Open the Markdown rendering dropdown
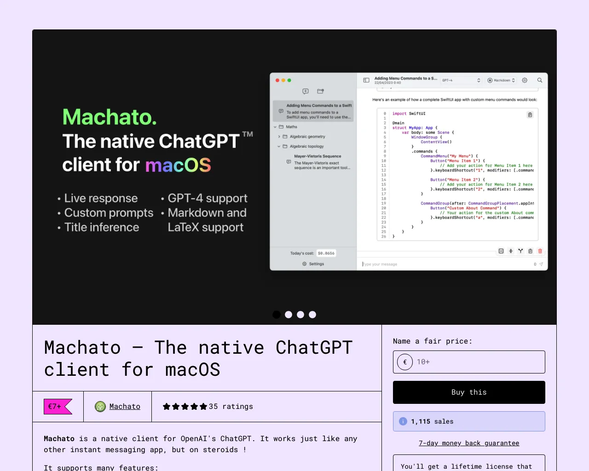The image size is (589, 471). (501, 80)
